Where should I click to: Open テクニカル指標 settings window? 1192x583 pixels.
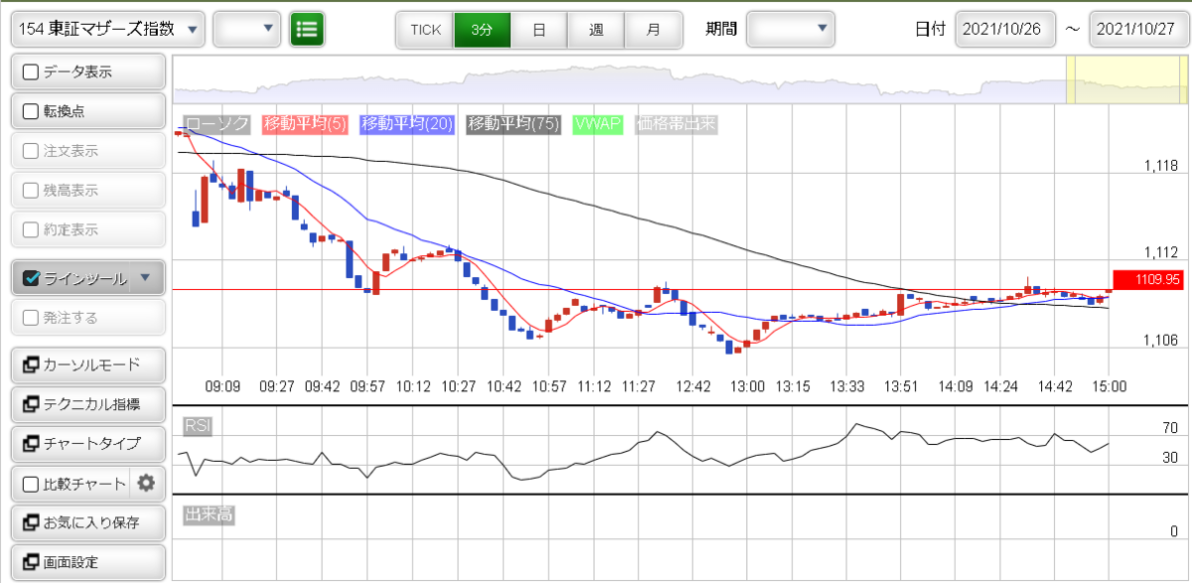click(x=87, y=404)
